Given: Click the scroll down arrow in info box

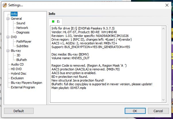Looking at the screenshot, I should coord(163,100).
